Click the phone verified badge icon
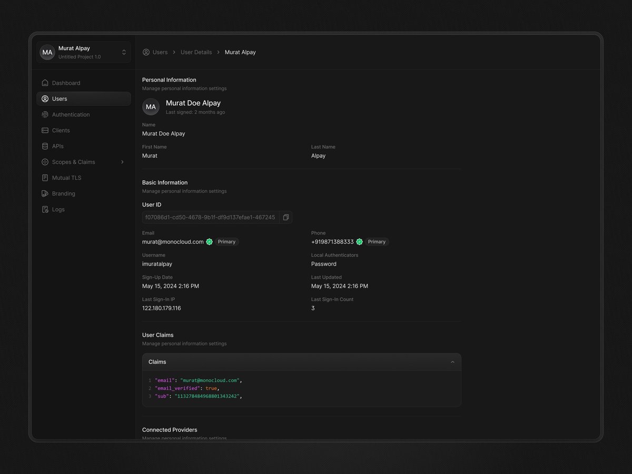 359,242
